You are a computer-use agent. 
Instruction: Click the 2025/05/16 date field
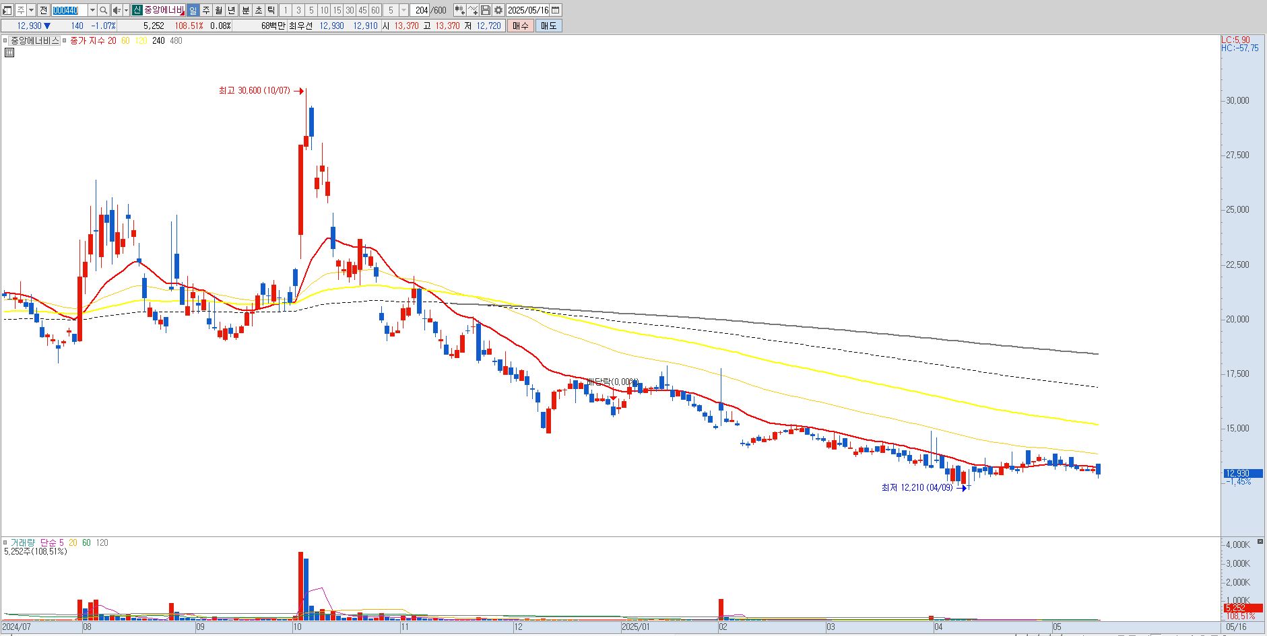[x=527, y=10]
